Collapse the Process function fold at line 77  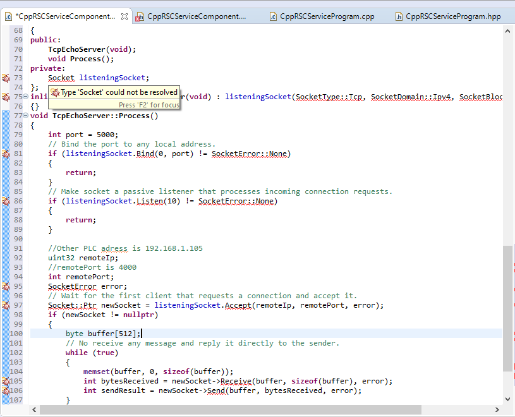[x=25, y=116]
